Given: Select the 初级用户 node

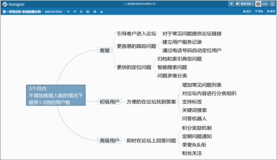Looking at the screenshot, I should coord(110,102).
